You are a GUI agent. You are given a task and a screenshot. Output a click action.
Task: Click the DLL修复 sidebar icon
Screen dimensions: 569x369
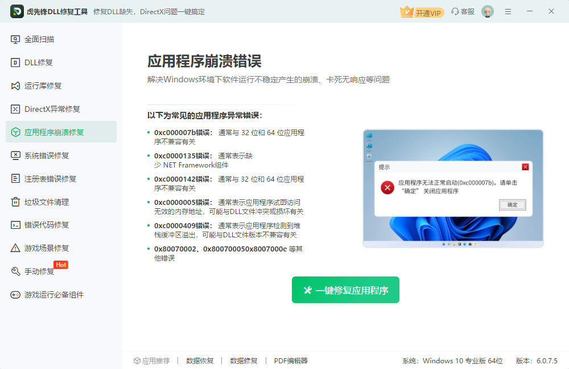[15, 62]
